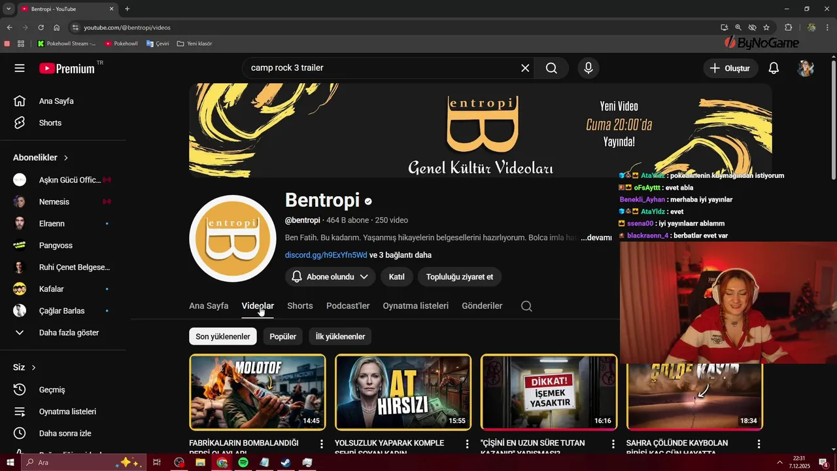Show hidden system tray icons
This screenshot has width=837, height=471.
point(779,462)
